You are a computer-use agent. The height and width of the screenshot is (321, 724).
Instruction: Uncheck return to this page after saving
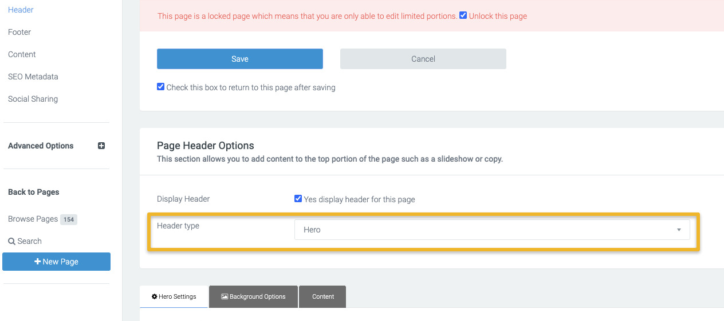(161, 87)
